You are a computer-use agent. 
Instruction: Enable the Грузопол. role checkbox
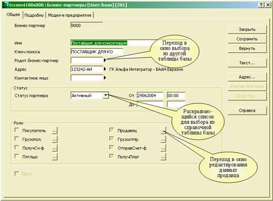(17, 139)
